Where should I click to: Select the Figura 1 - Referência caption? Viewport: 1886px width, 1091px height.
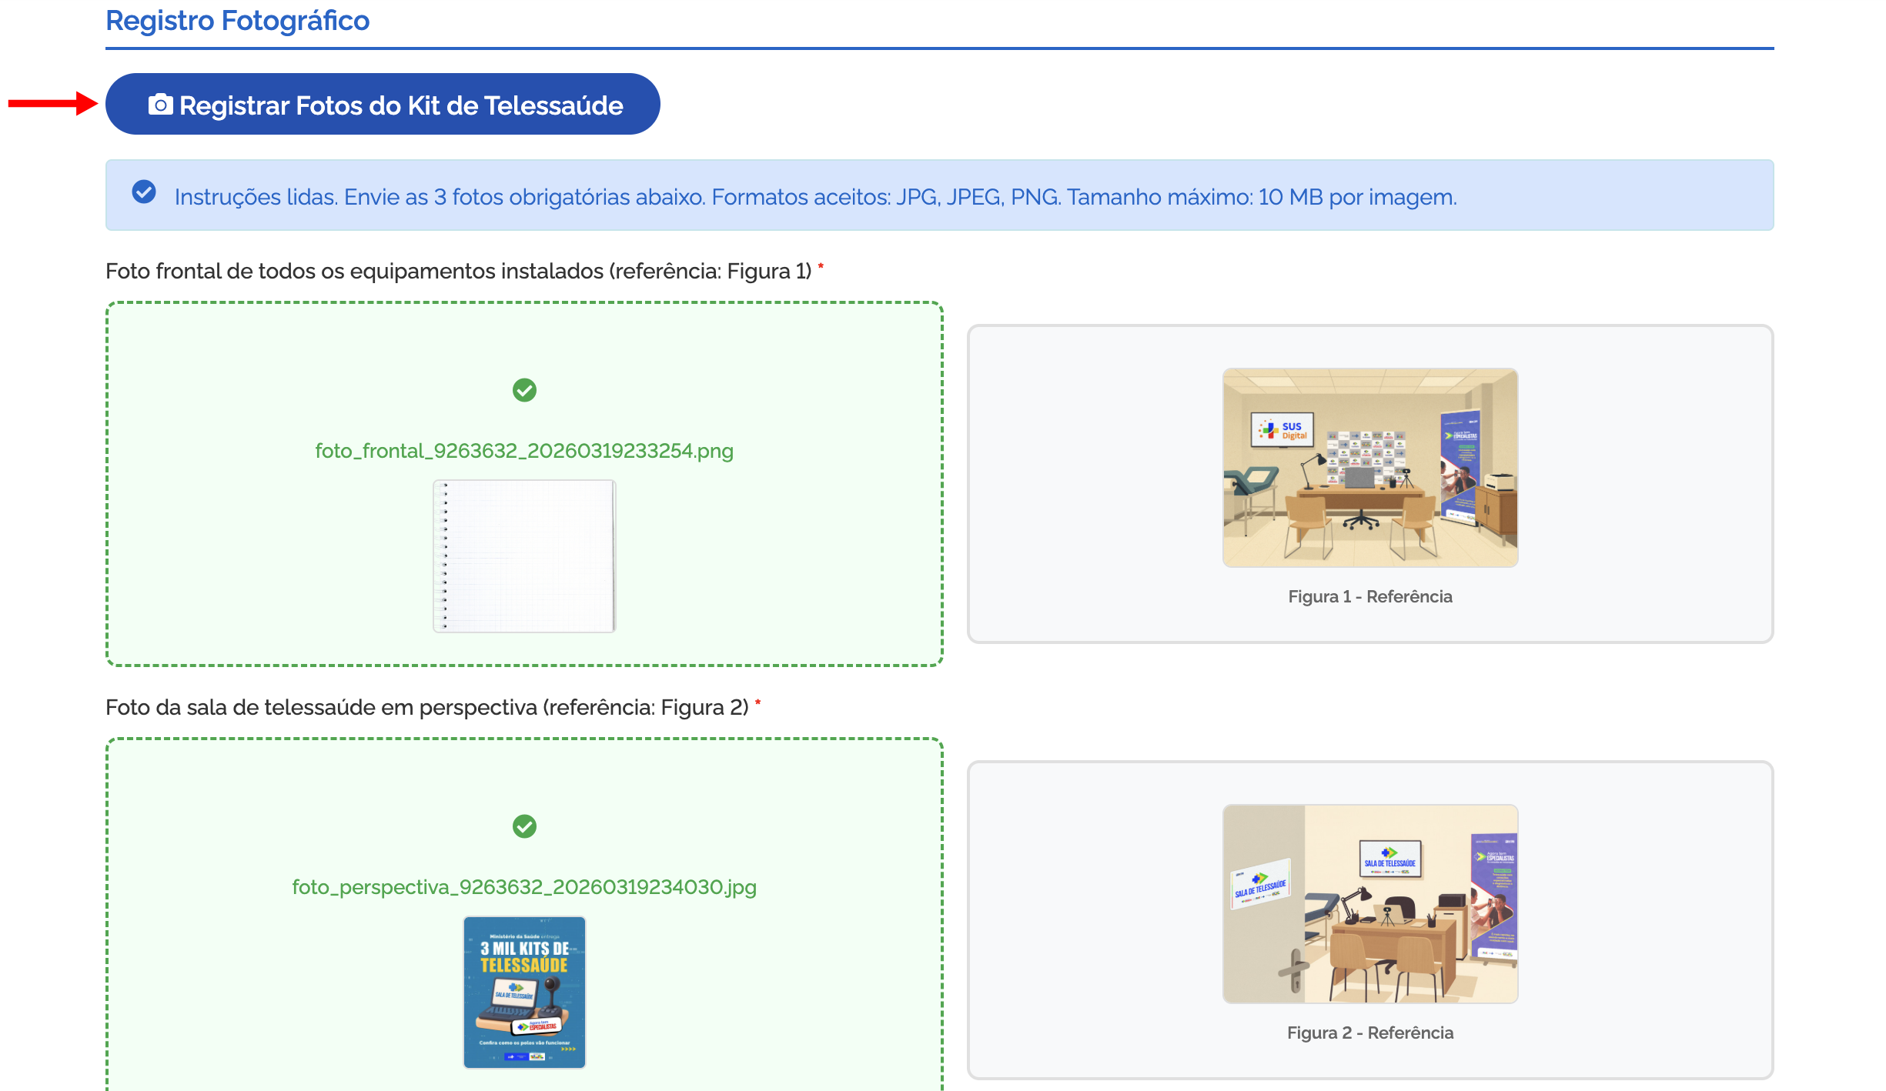[x=1370, y=596]
